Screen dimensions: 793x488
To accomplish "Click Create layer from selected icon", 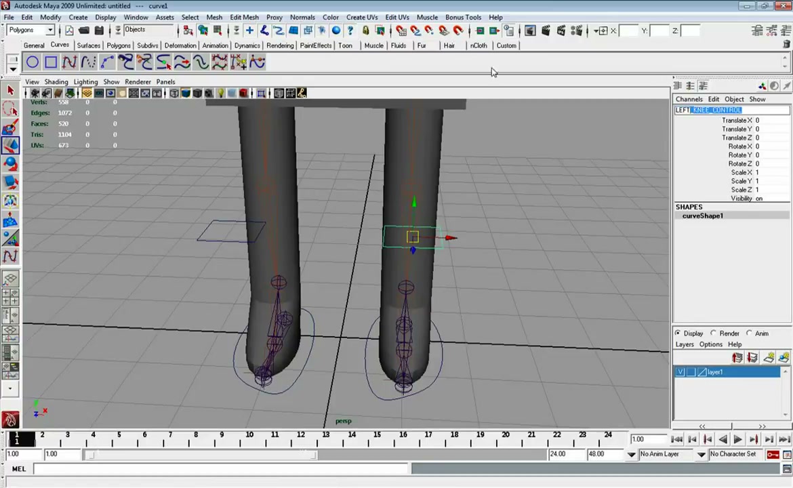I will tap(784, 358).
